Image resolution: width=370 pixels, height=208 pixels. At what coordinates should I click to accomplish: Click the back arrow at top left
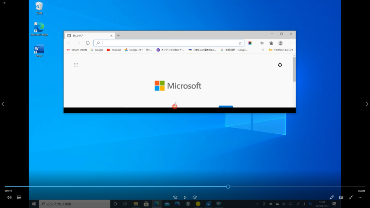coord(5,3)
